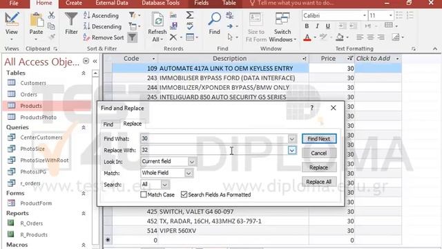Click the New record icon

tap(173, 15)
